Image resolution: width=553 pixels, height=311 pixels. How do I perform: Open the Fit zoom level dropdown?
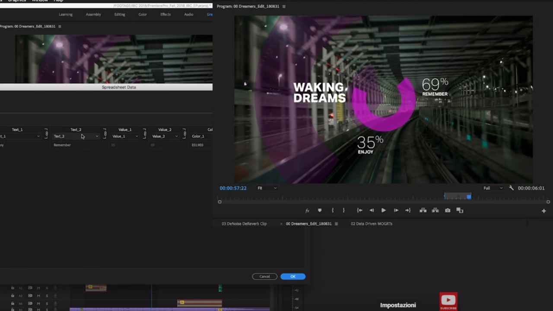(267, 188)
